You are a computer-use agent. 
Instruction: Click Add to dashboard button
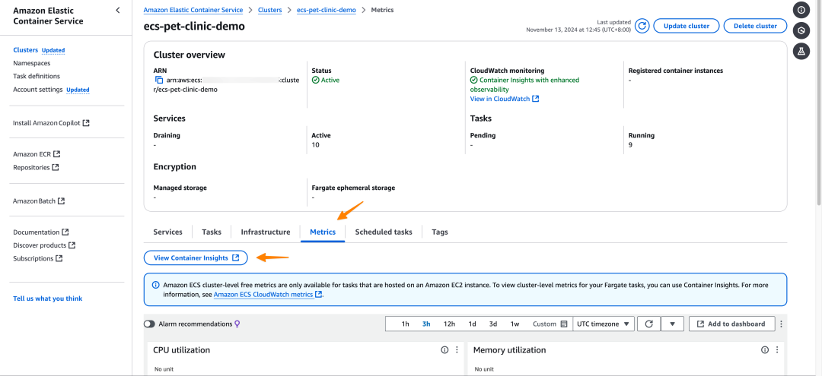point(731,324)
